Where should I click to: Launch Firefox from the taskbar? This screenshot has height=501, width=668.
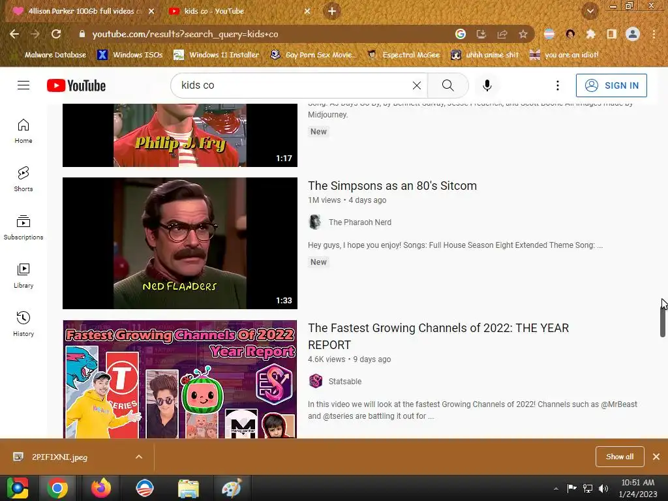101,488
